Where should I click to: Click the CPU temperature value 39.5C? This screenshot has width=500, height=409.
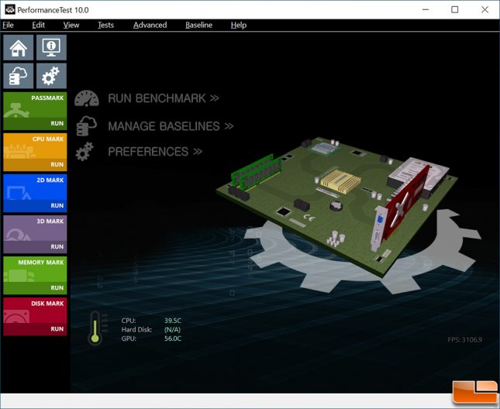coord(173,321)
